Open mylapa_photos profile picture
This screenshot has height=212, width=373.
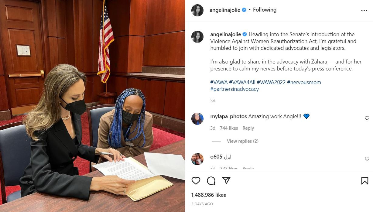point(197,119)
